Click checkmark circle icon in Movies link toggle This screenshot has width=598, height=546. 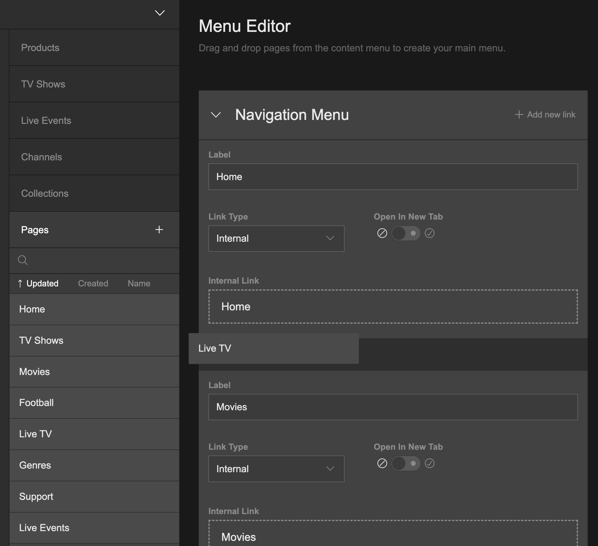pos(429,463)
